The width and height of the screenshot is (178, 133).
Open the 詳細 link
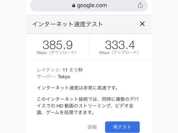click(x=92, y=127)
